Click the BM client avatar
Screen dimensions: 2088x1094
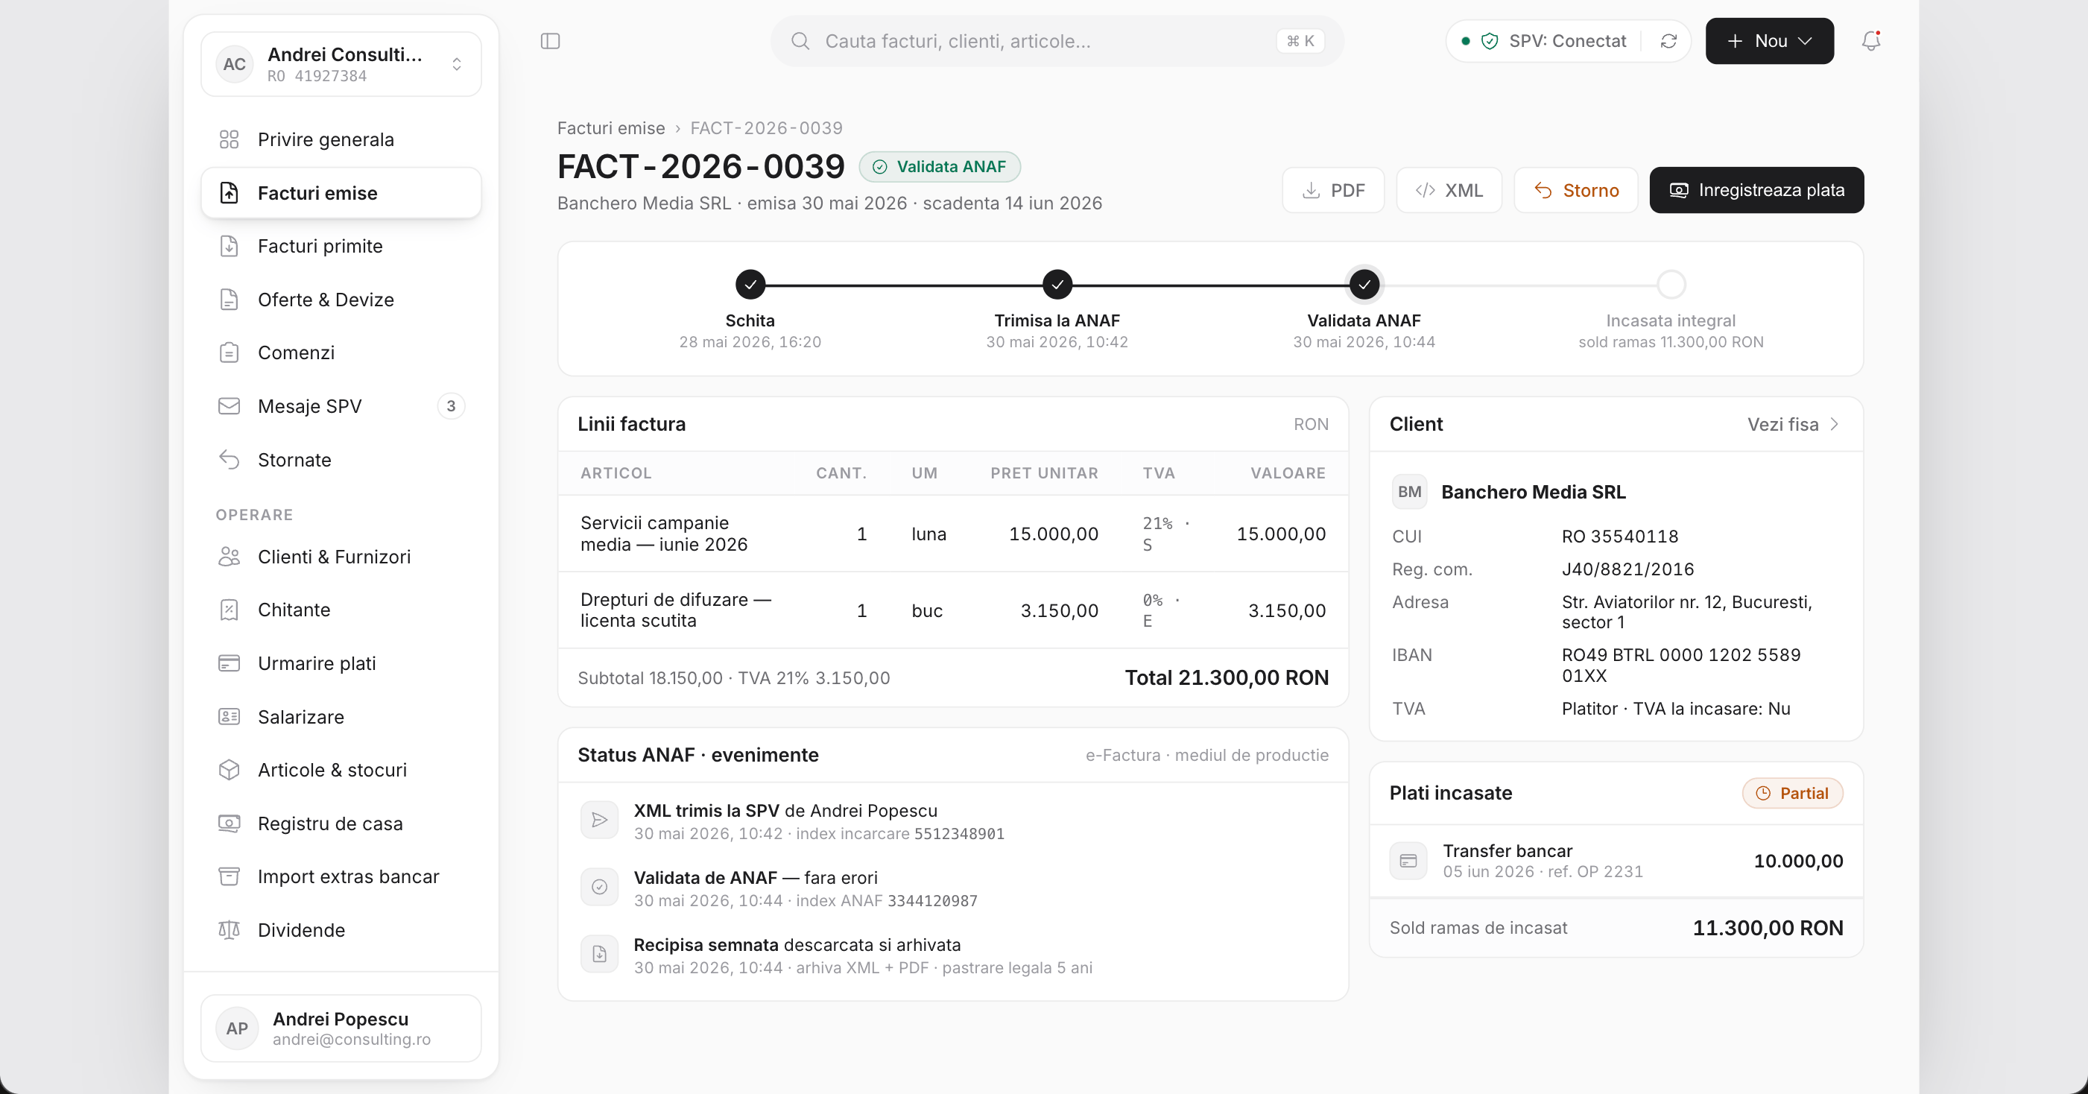[x=1410, y=492]
